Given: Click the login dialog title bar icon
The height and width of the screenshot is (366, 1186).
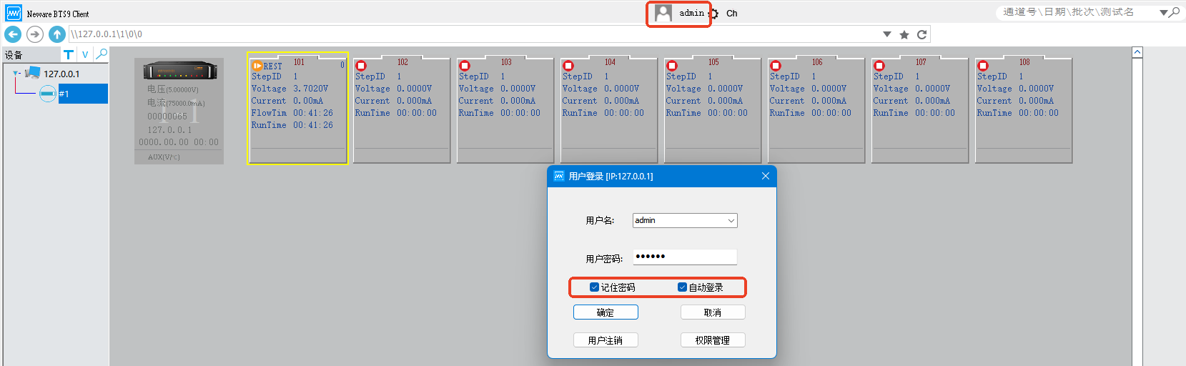Looking at the screenshot, I should (x=559, y=176).
